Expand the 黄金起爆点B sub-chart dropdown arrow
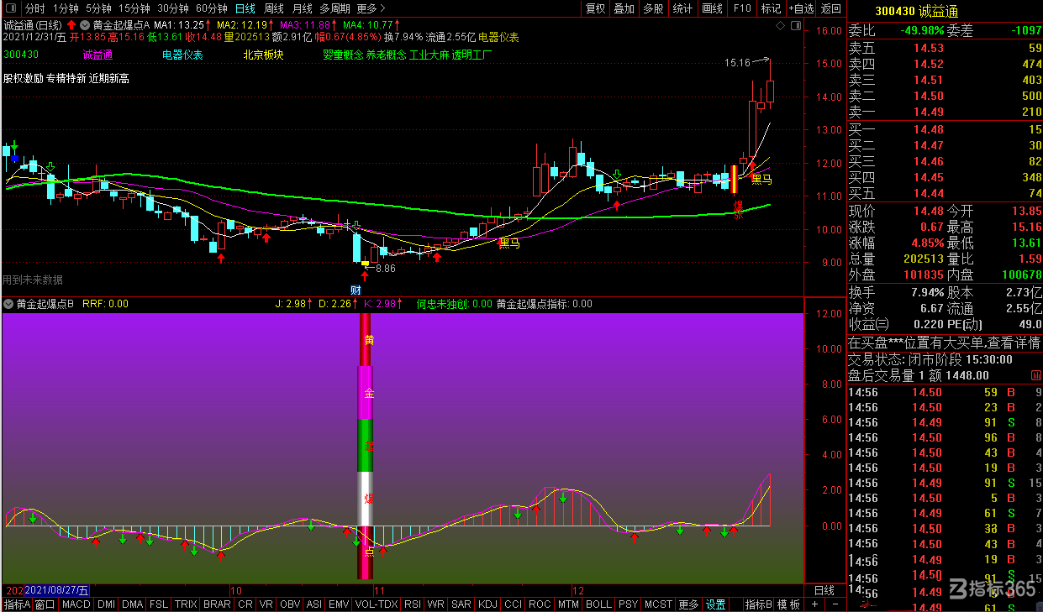Viewport: 1043px width, 612px height. click(8, 304)
